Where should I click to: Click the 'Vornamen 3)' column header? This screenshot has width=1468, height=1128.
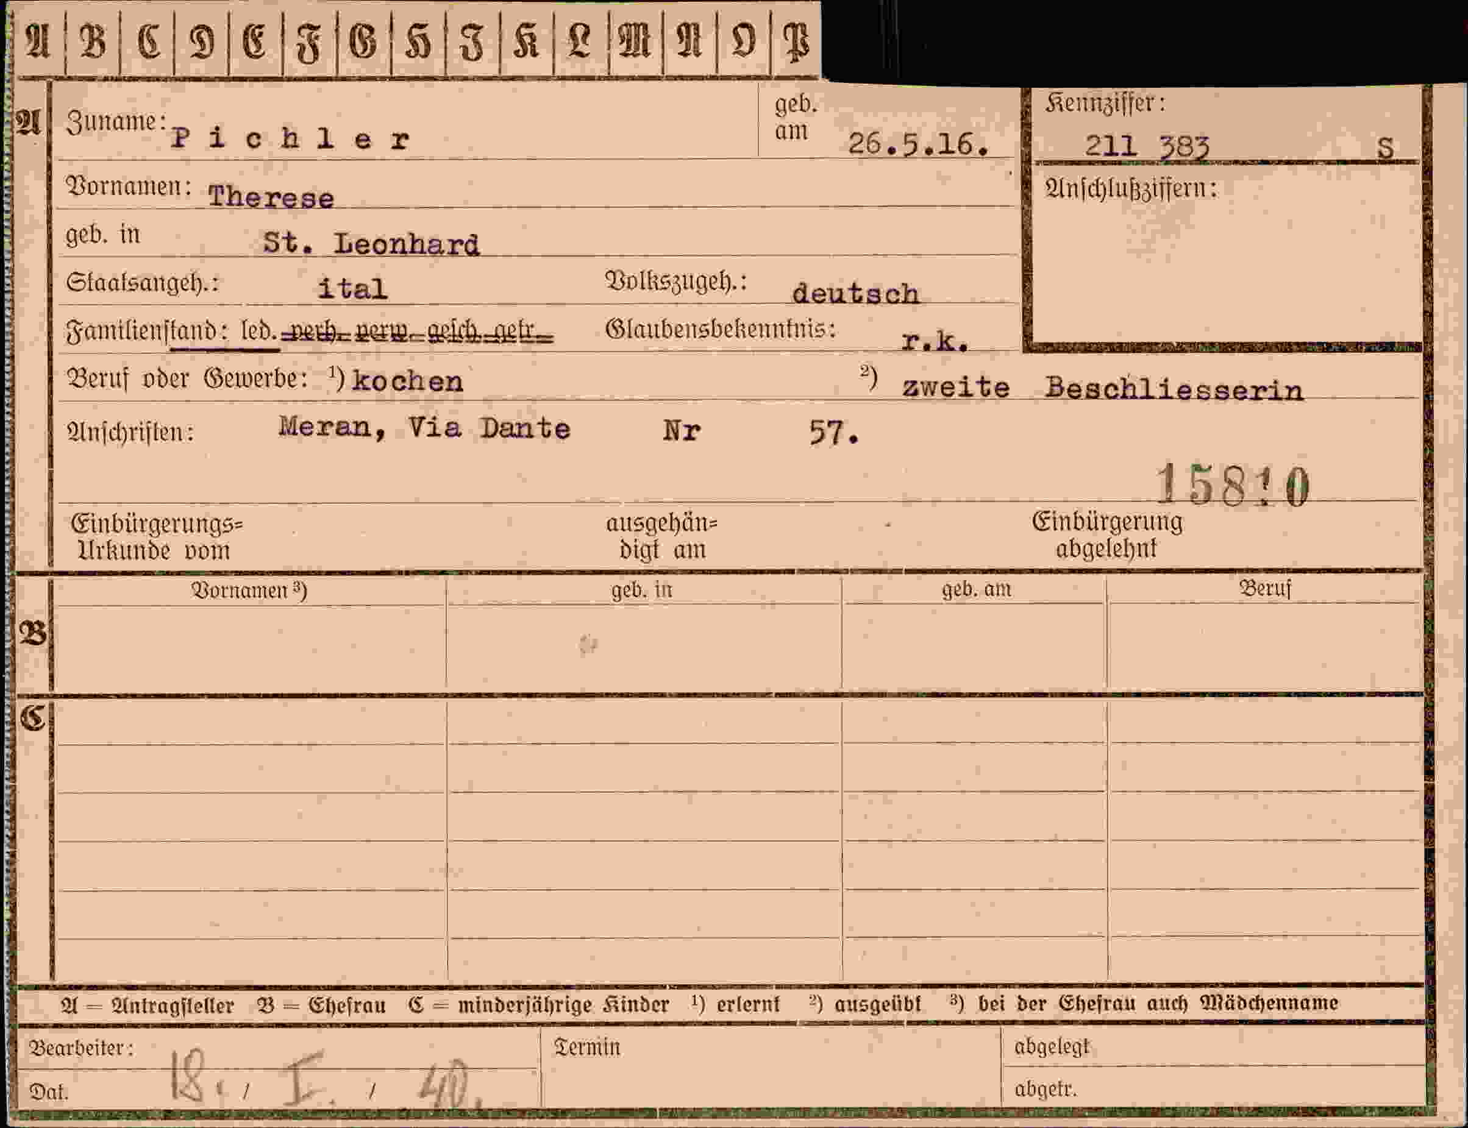[x=249, y=590]
